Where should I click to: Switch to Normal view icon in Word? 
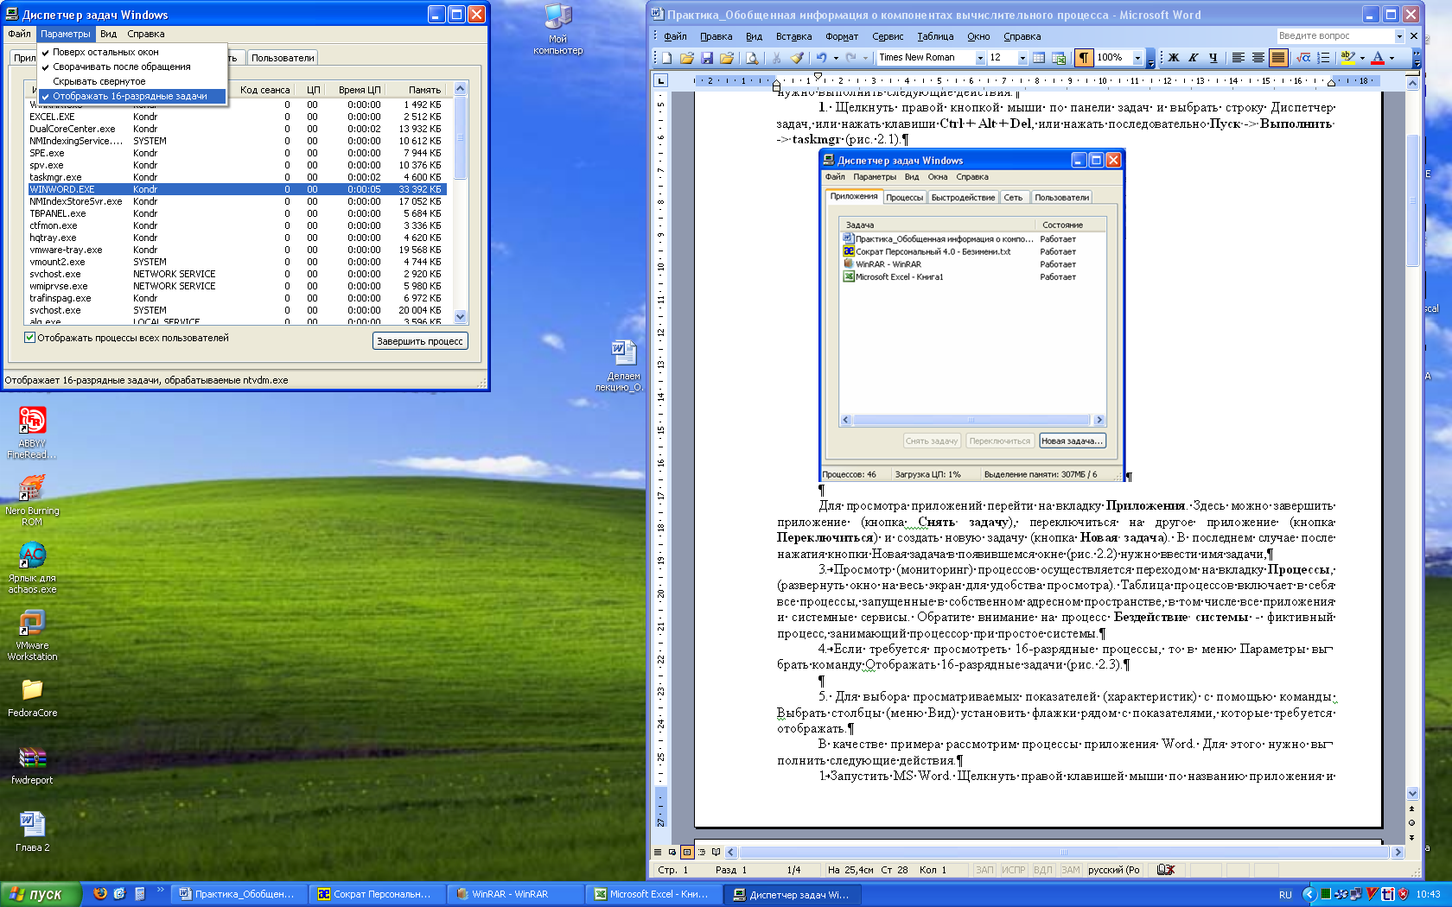click(x=658, y=852)
